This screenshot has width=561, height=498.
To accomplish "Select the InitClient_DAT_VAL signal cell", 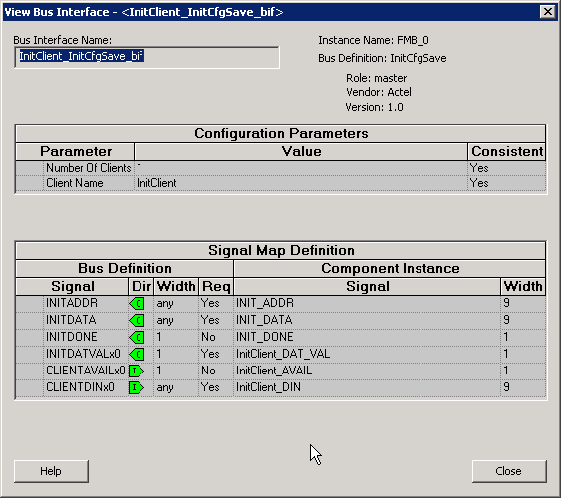I will [367, 354].
